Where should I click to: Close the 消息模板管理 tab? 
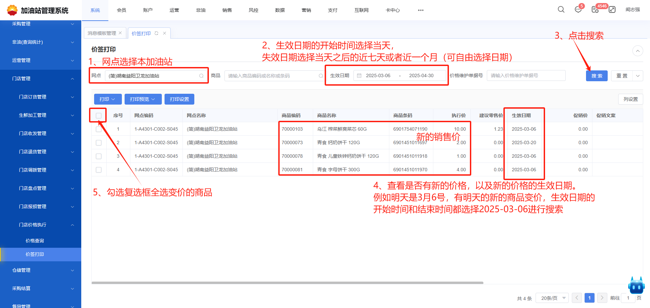120,33
